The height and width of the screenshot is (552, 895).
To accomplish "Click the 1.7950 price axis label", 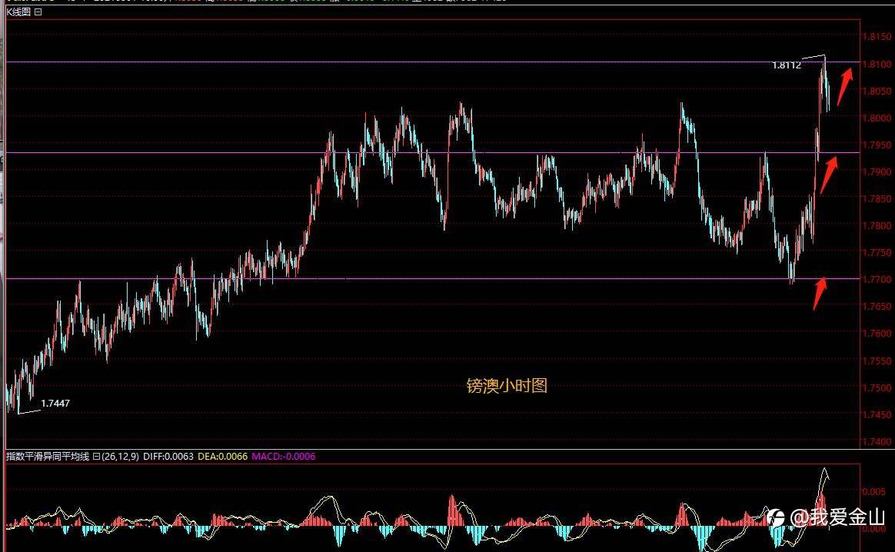I will [x=877, y=145].
